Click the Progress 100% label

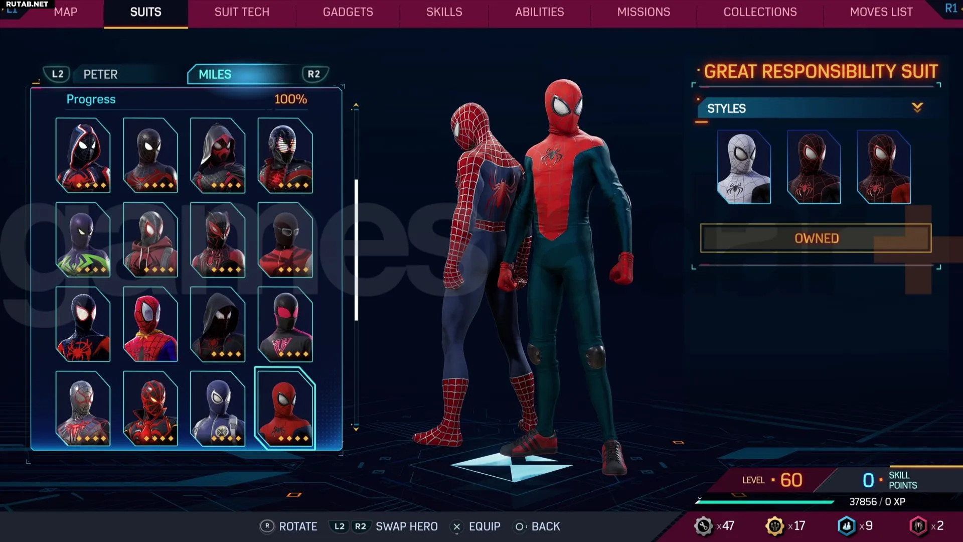point(187,99)
